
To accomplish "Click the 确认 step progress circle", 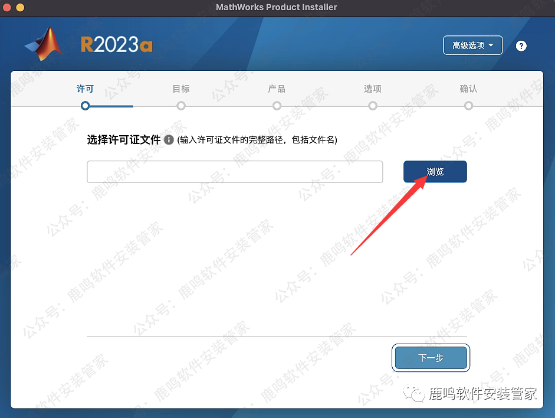I will [x=469, y=106].
